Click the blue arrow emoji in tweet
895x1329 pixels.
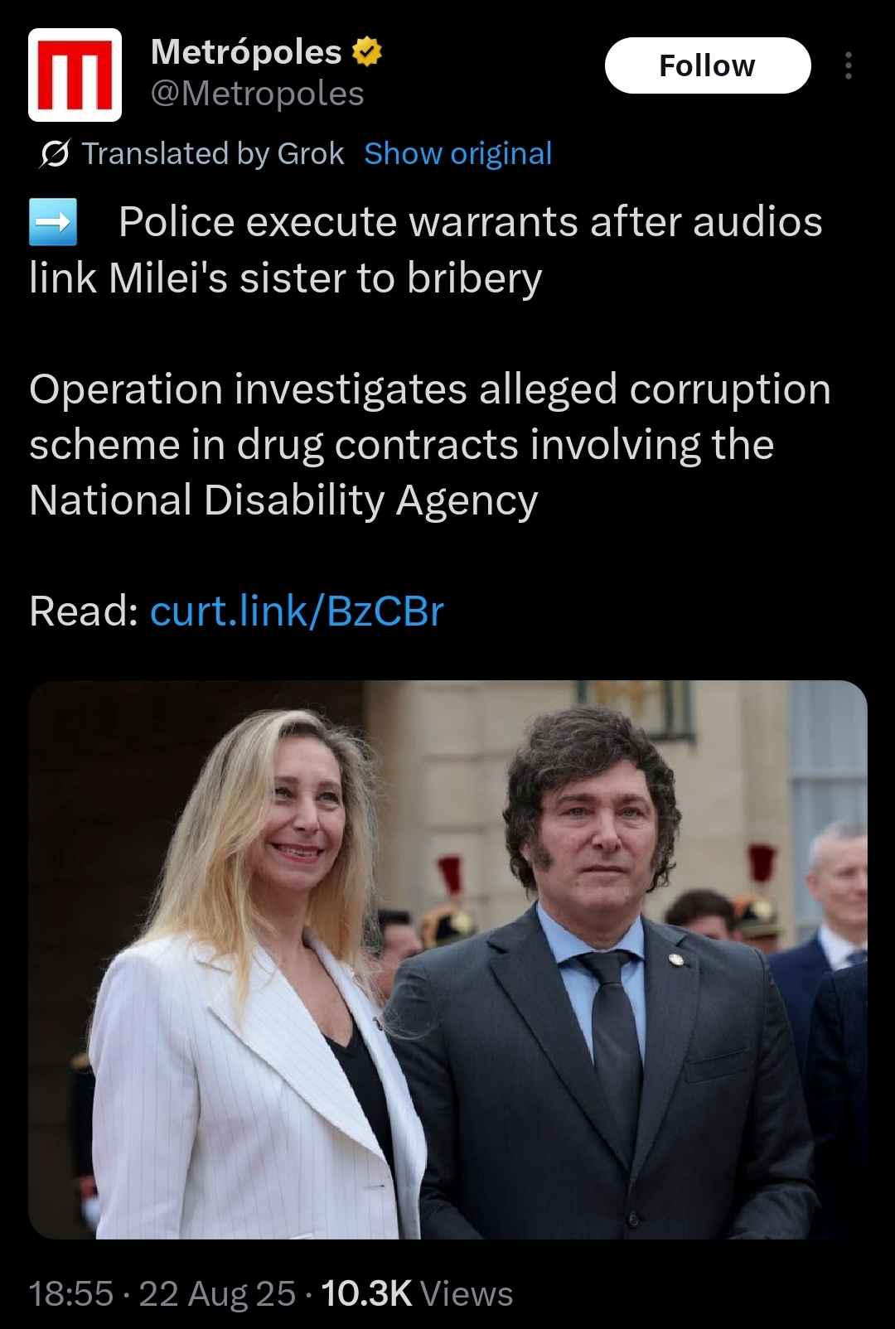(53, 222)
